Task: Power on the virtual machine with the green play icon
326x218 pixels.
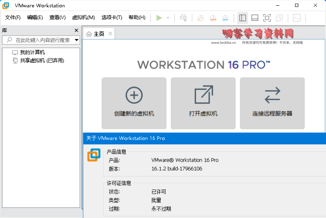Action: (159, 18)
